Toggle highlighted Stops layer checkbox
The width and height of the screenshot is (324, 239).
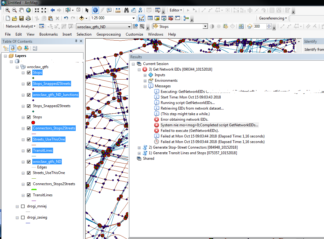click(x=29, y=72)
